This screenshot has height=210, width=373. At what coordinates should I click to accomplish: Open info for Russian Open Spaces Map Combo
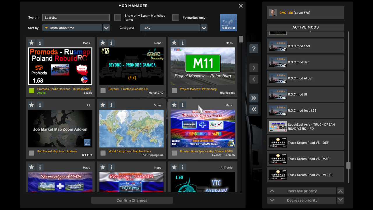(x=183, y=105)
